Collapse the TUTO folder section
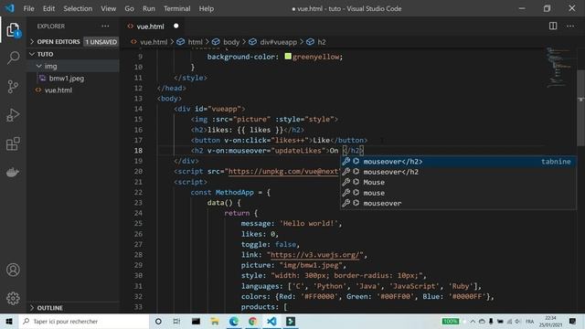 click(73, 54)
